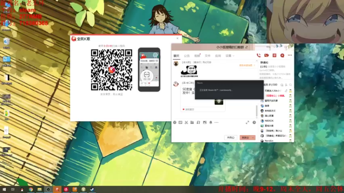
Task: Switch to the 公告 tab
Action: pos(187,56)
